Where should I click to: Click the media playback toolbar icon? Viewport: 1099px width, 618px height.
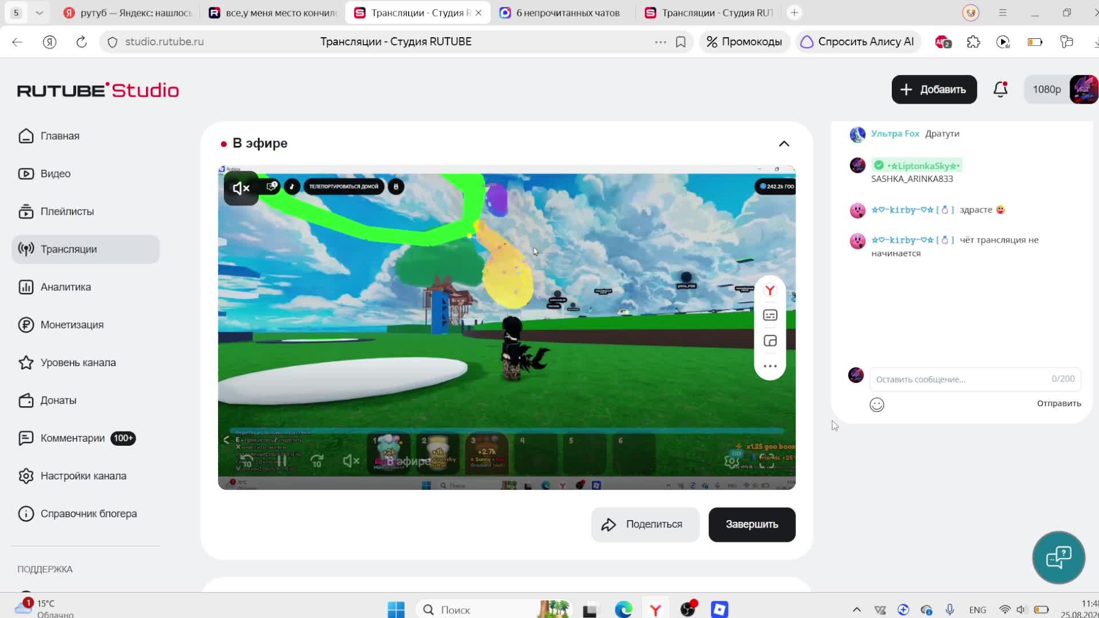pyautogui.click(x=1003, y=42)
